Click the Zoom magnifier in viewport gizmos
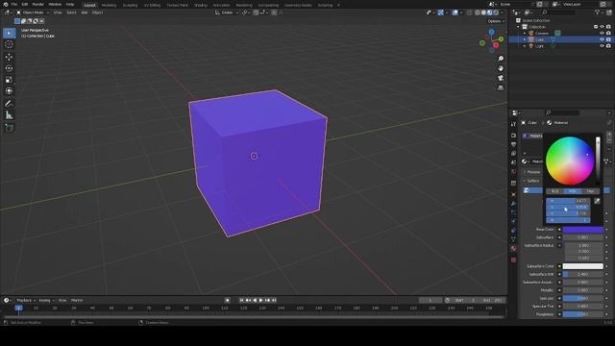This screenshot has width=615, height=346. coord(501,59)
